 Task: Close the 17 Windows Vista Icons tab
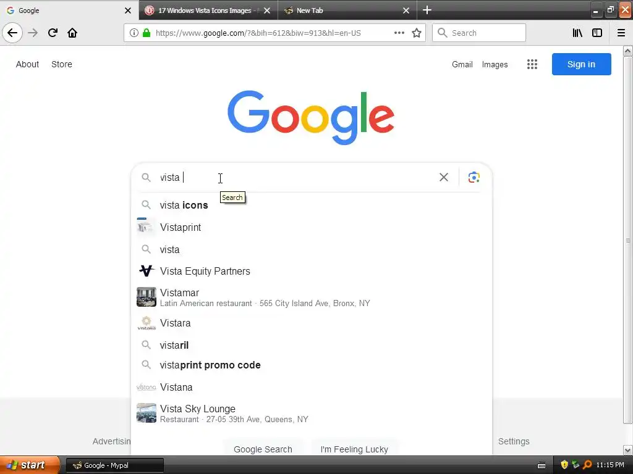(267, 10)
